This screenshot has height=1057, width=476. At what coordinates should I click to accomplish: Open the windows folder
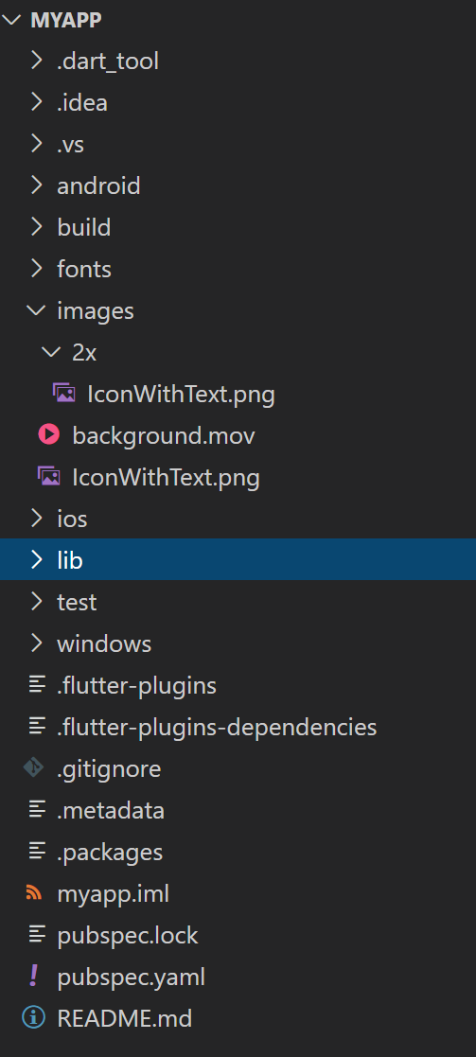point(238,643)
